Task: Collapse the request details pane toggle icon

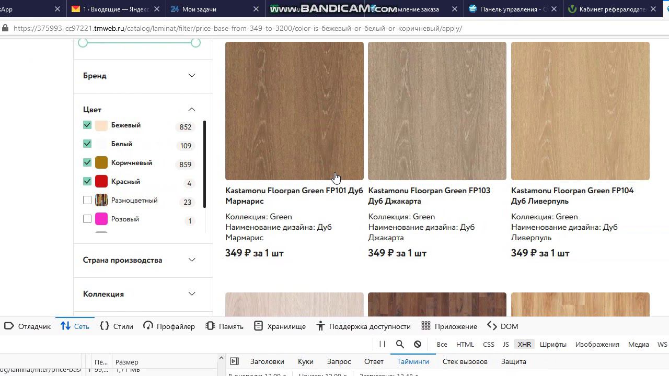Action: point(235,361)
